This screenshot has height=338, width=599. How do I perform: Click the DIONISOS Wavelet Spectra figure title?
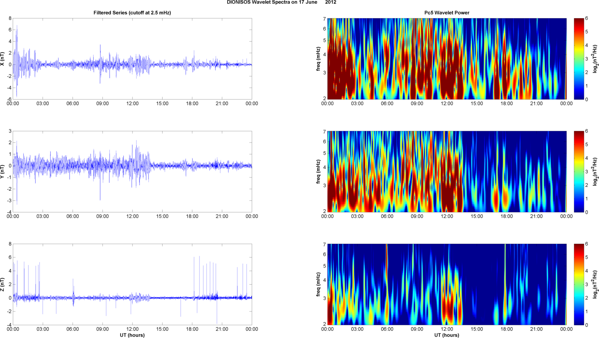tap(281, 2)
